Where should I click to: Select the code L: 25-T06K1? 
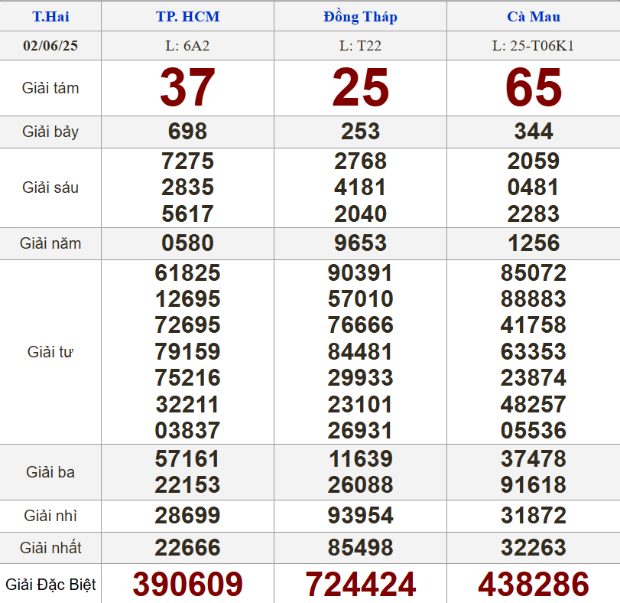pyautogui.click(x=533, y=46)
